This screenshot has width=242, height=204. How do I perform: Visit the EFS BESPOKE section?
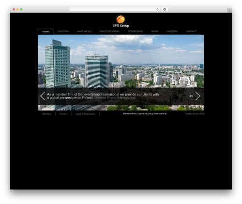pos(135,31)
